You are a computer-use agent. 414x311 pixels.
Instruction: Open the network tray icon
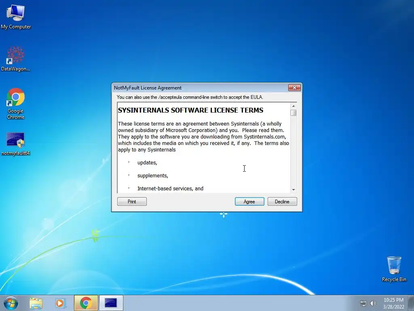pos(363,303)
